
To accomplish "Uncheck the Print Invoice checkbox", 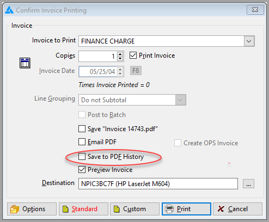I will [x=133, y=55].
